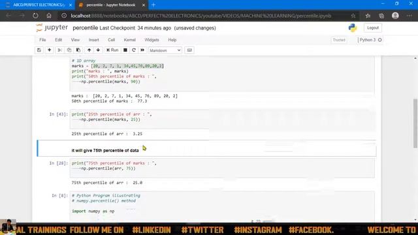Click the notebook vertical scrollbar thumb
418x235 pixels.
(x=415, y=123)
